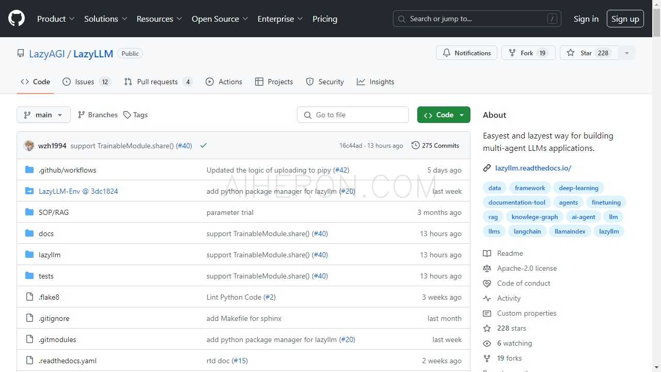Switch to the Security tab
This screenshot has height=372, width=661.
(x=325, y=82)
